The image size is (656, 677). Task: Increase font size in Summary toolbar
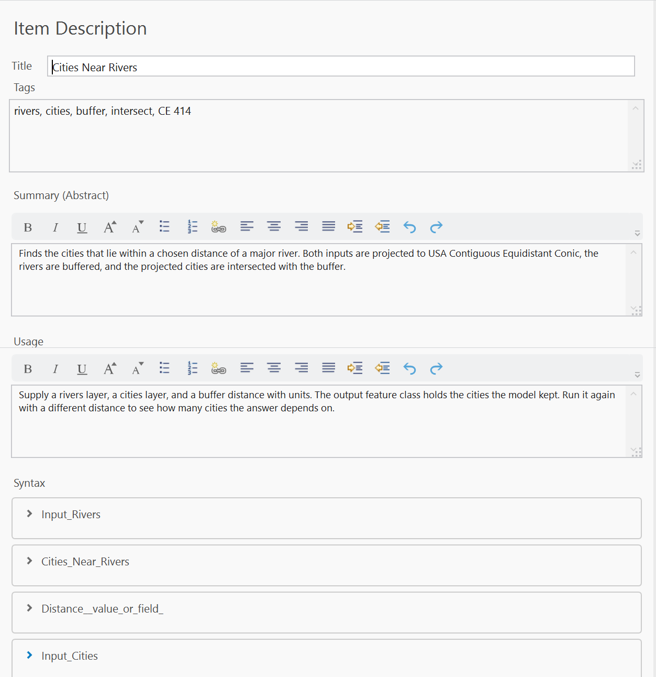point(110,227)
